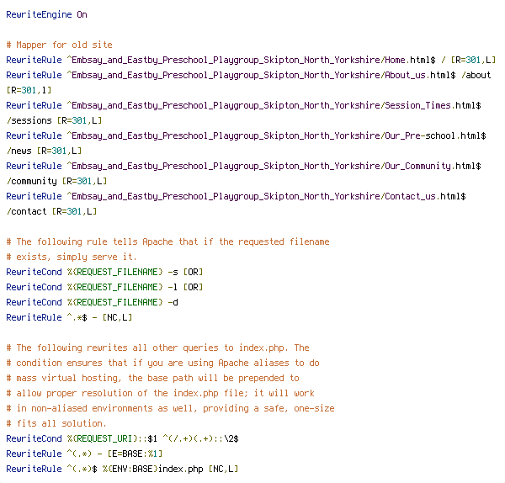Click 'Contact_us.html$' in the rule

coord(425,196)
